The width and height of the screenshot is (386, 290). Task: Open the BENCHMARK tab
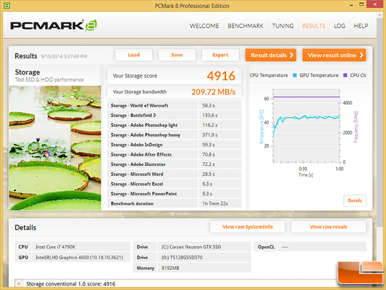click(245, 26)
